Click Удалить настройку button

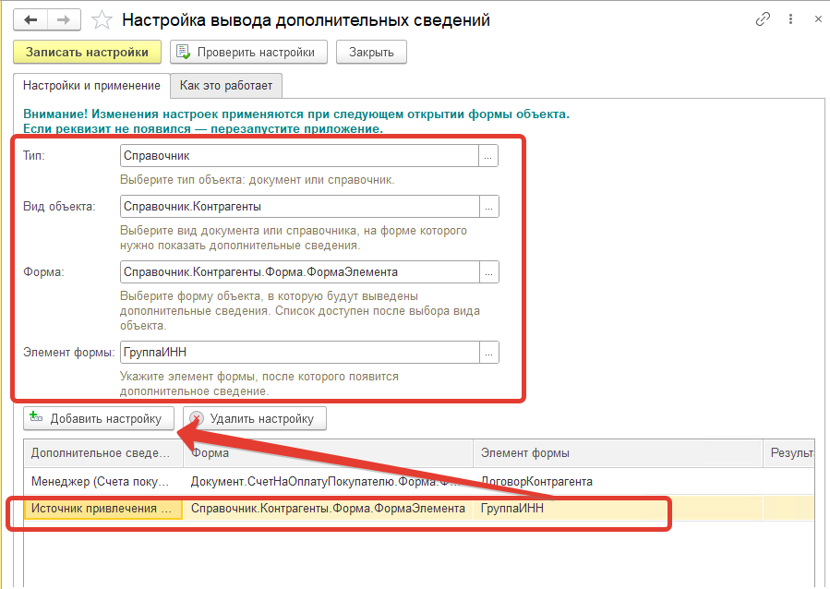point(255,418)
